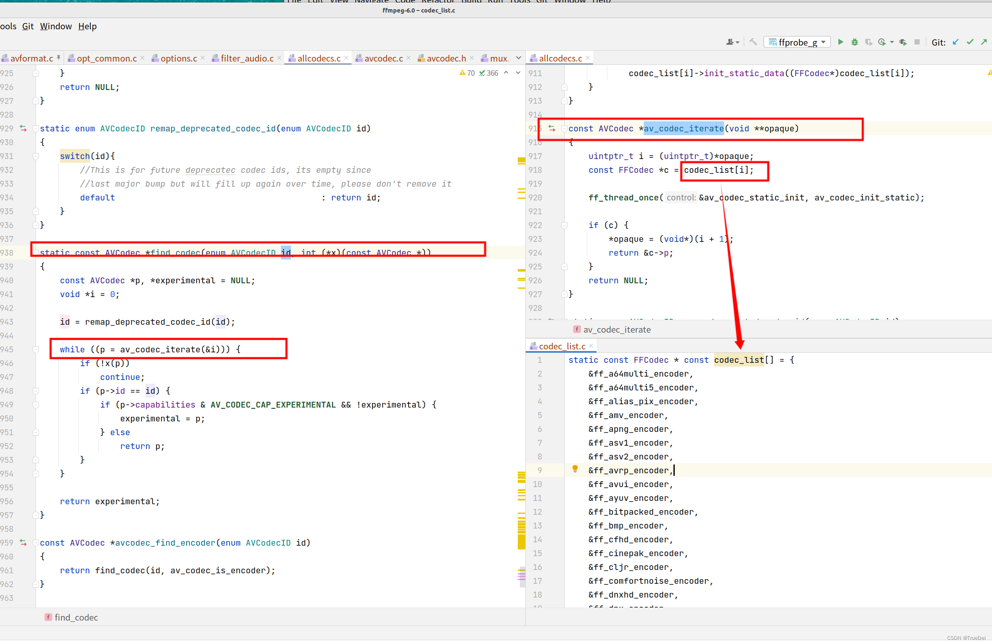Close the codec_list.c tab

point(591,346)
